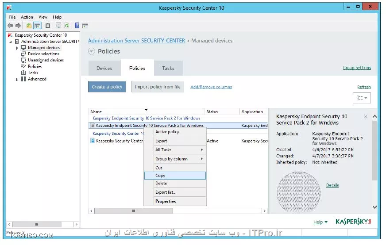Click the up-one-level folder icon
The width and height of the screenshot is (386, 245).
[x=29, y=26]
